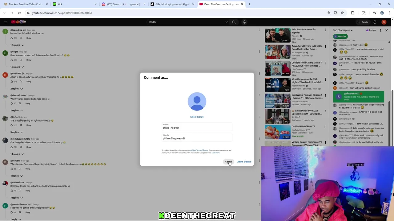Screen dimensions: 394x221
Task: Close the chat replay panel
Action: pyautogui.click(x=387, y=30)
